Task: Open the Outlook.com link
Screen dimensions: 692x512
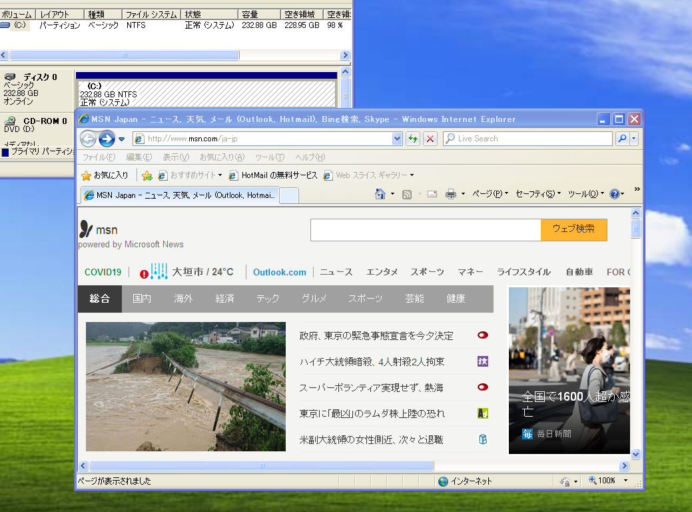Action: pyautogui.click(x=279, y=272)
